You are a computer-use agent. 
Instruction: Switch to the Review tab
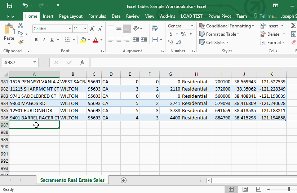(x=133, y=16)
